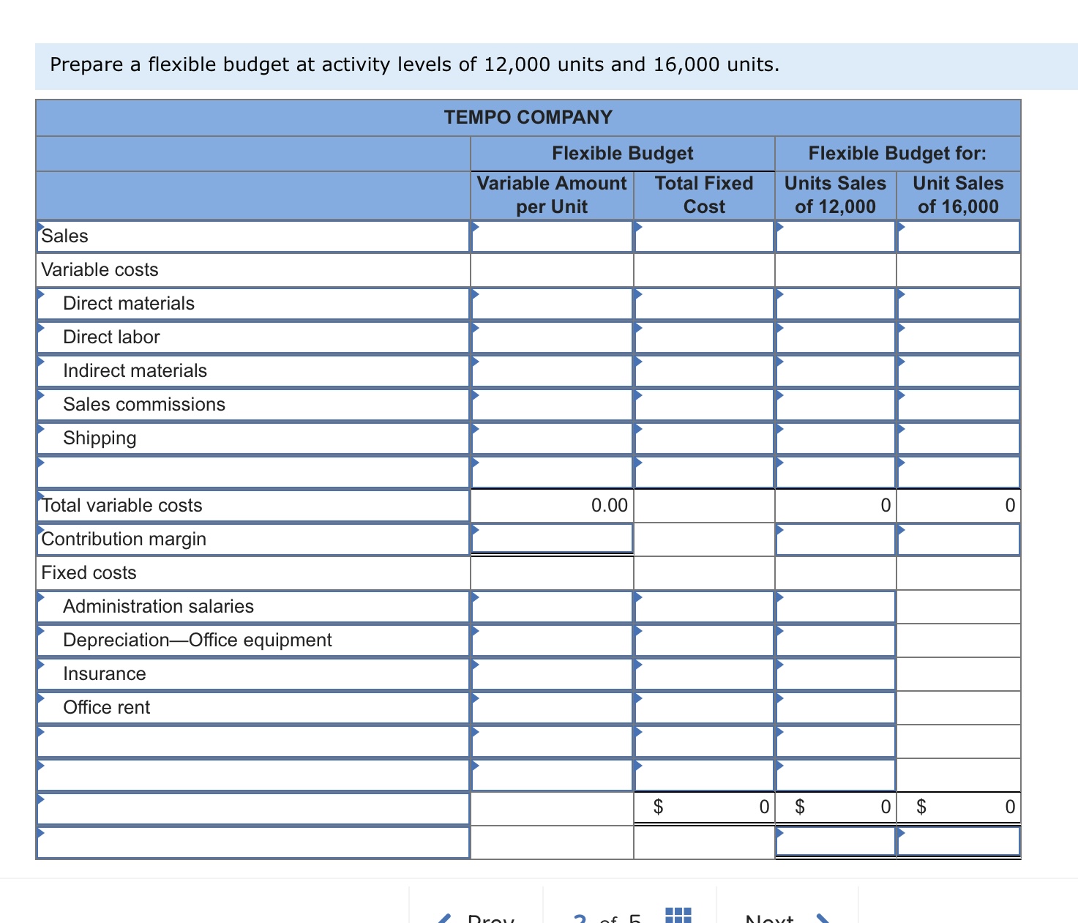This screenshot has width=1078, height=923.
Task: Open the Shipping row label dropdown
Action: pos(252,438)
